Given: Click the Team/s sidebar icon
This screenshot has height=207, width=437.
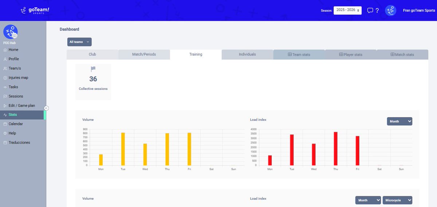Looking at the screenshot, I should tap(5, 68).
